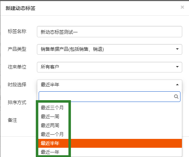The height and width of the screenshot is (157, 189).
Task: Click the 新建动态标签 dialog title
Action: (x=21, y=8)
